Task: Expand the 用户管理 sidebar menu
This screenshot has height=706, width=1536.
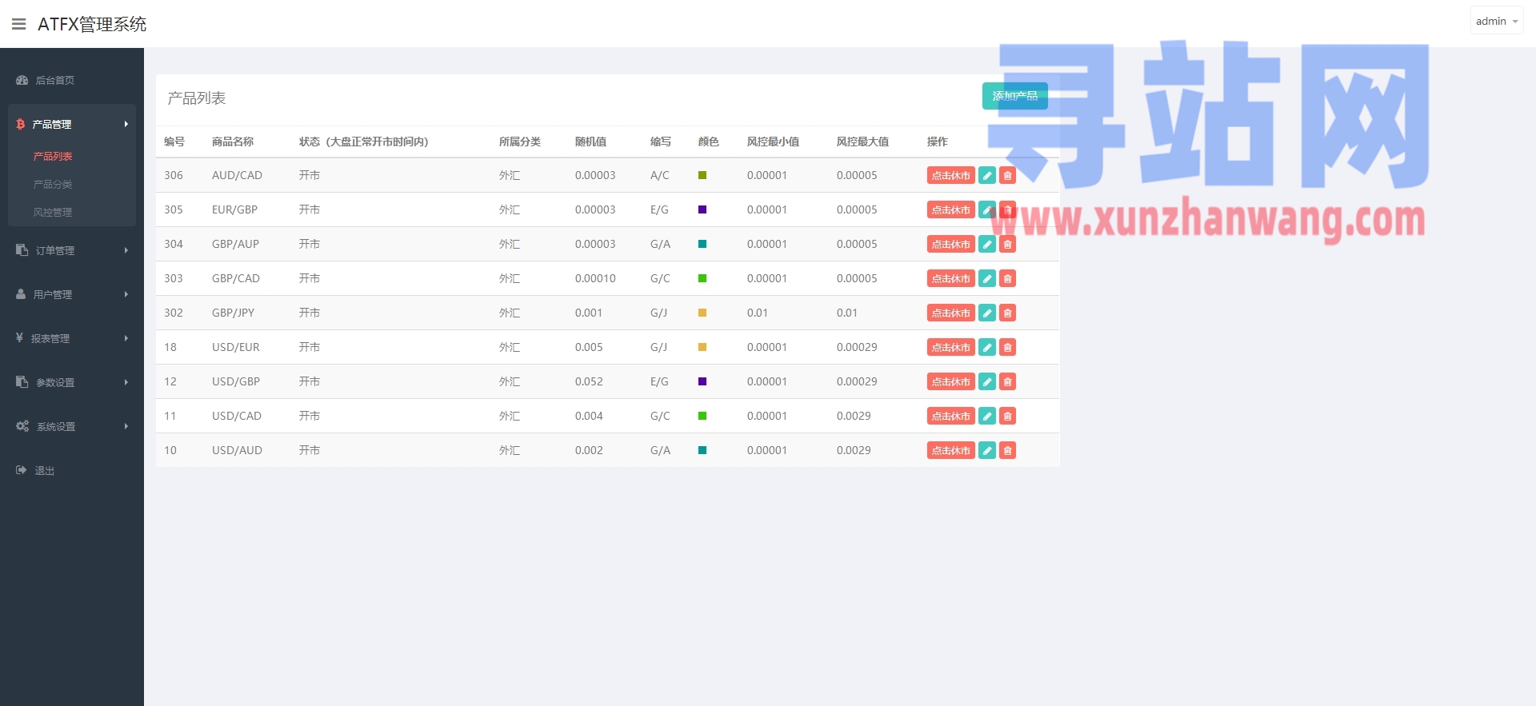Action: pos(72,294)
